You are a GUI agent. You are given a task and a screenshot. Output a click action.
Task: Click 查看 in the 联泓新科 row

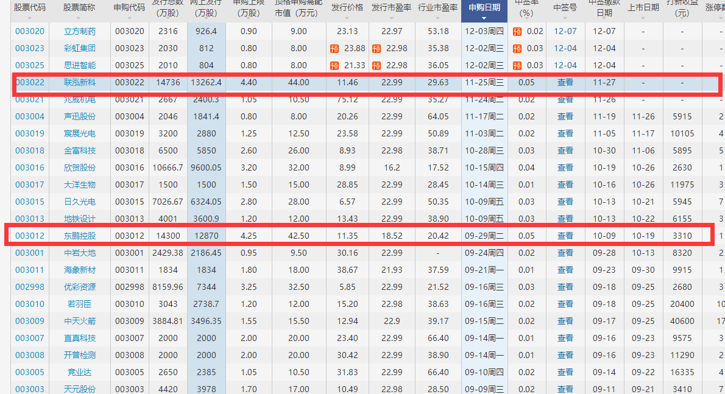[565, 83]
